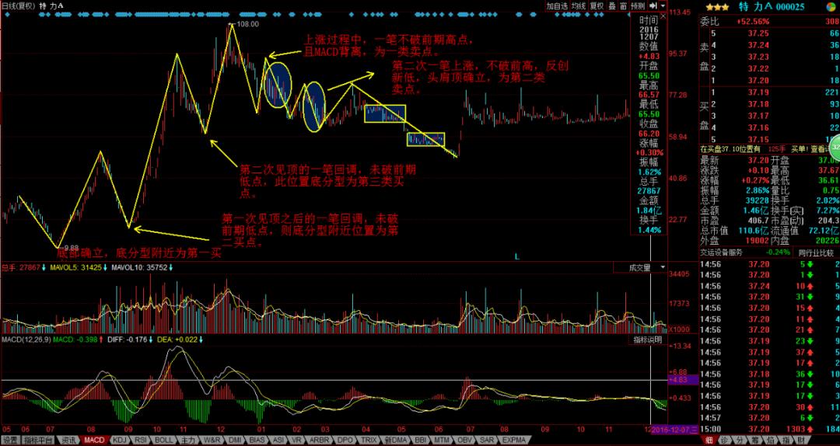Select the VR indicator tab
Viewport: 840px width, 446px height.
coord(297,440)
